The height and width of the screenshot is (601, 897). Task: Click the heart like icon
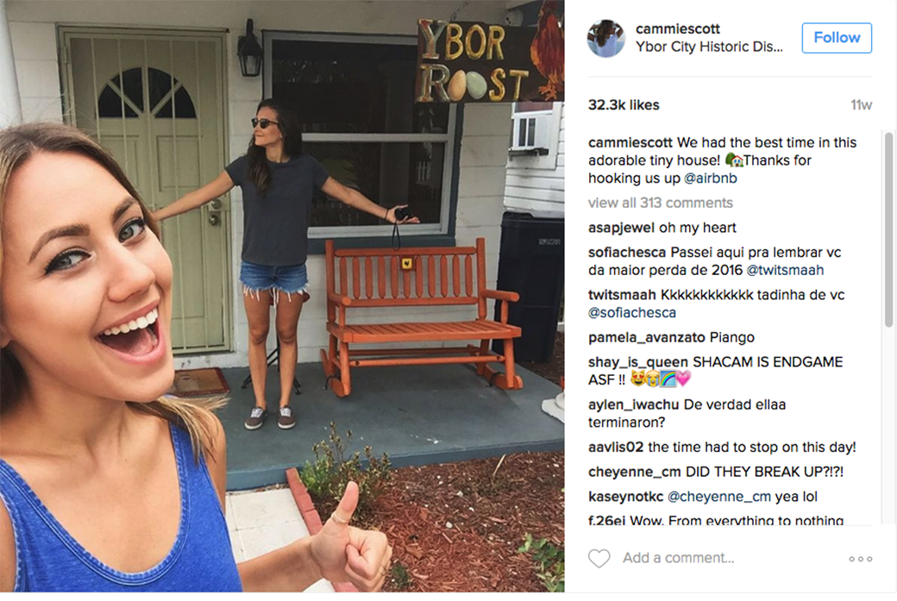pyautogui.click(x=599, y=558)
